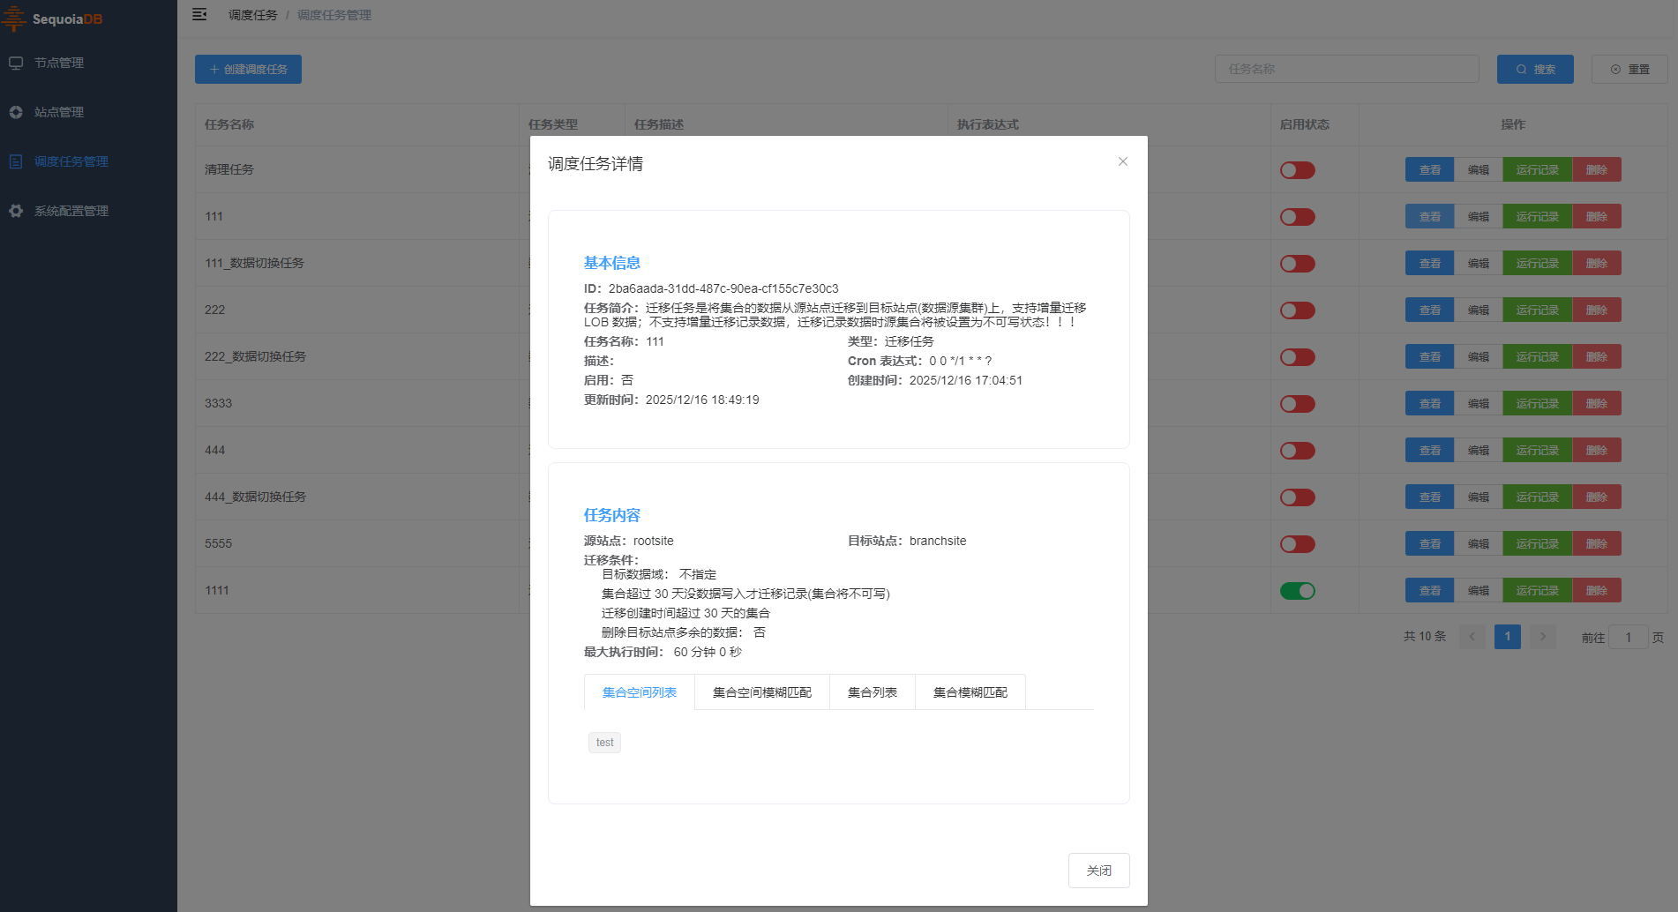The width and height of the screenshot is (1678, 912).
Task: Click the test collection space tag
Action: pos(604,743)
